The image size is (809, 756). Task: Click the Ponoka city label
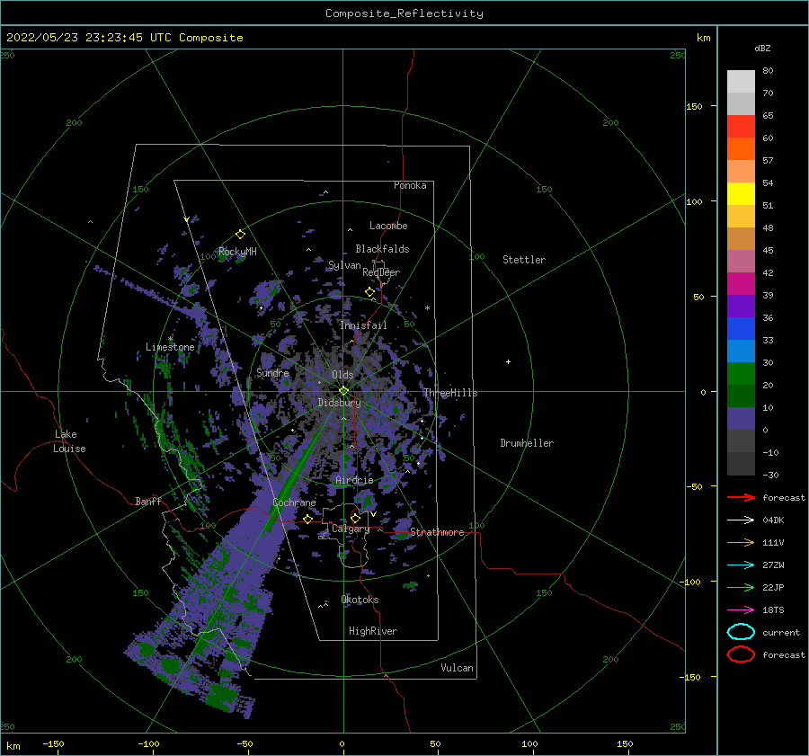[410, 185]
